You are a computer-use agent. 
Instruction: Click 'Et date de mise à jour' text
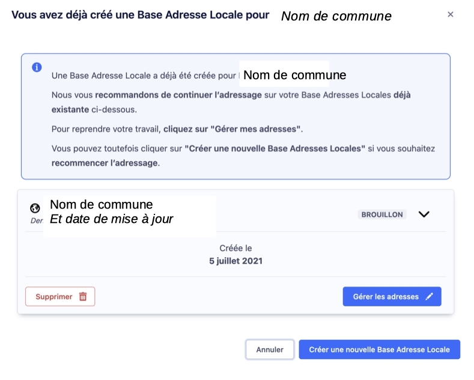(111, 219)
